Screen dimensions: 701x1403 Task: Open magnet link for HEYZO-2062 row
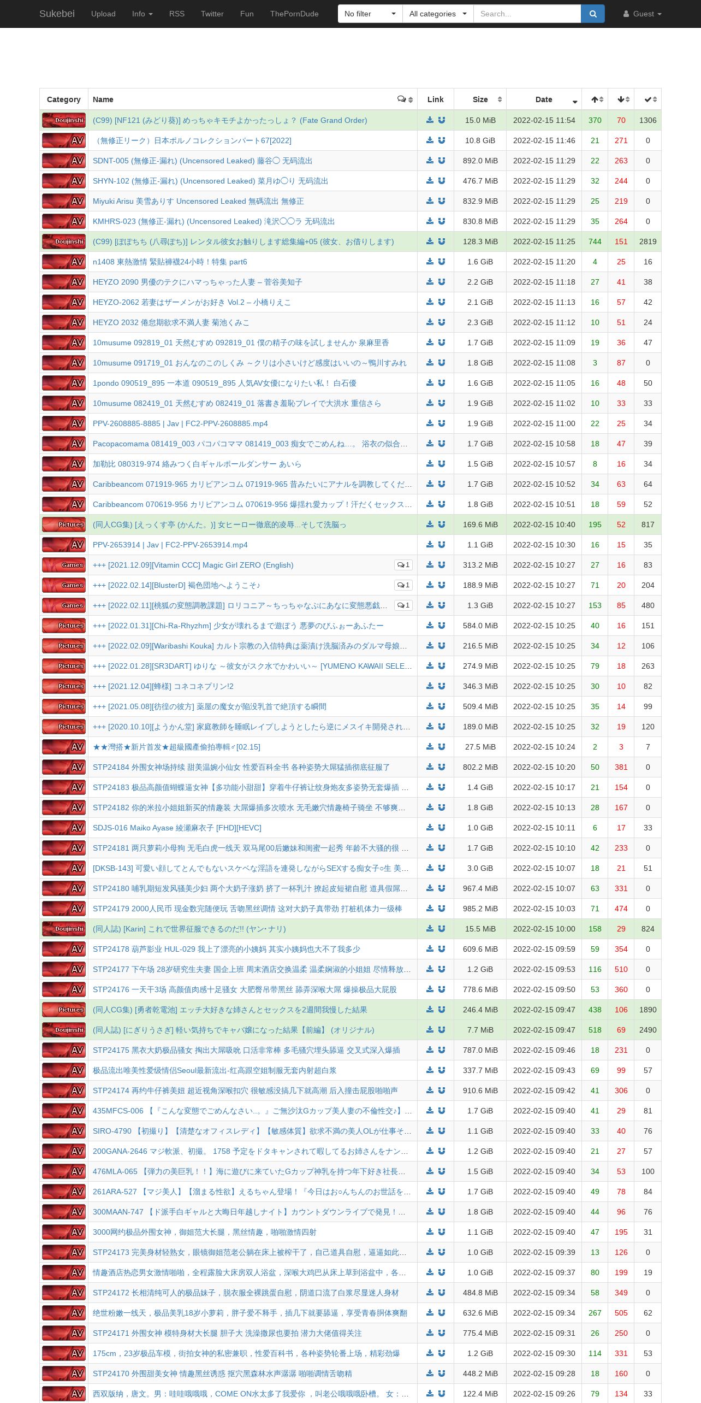[x=442, y=302]
